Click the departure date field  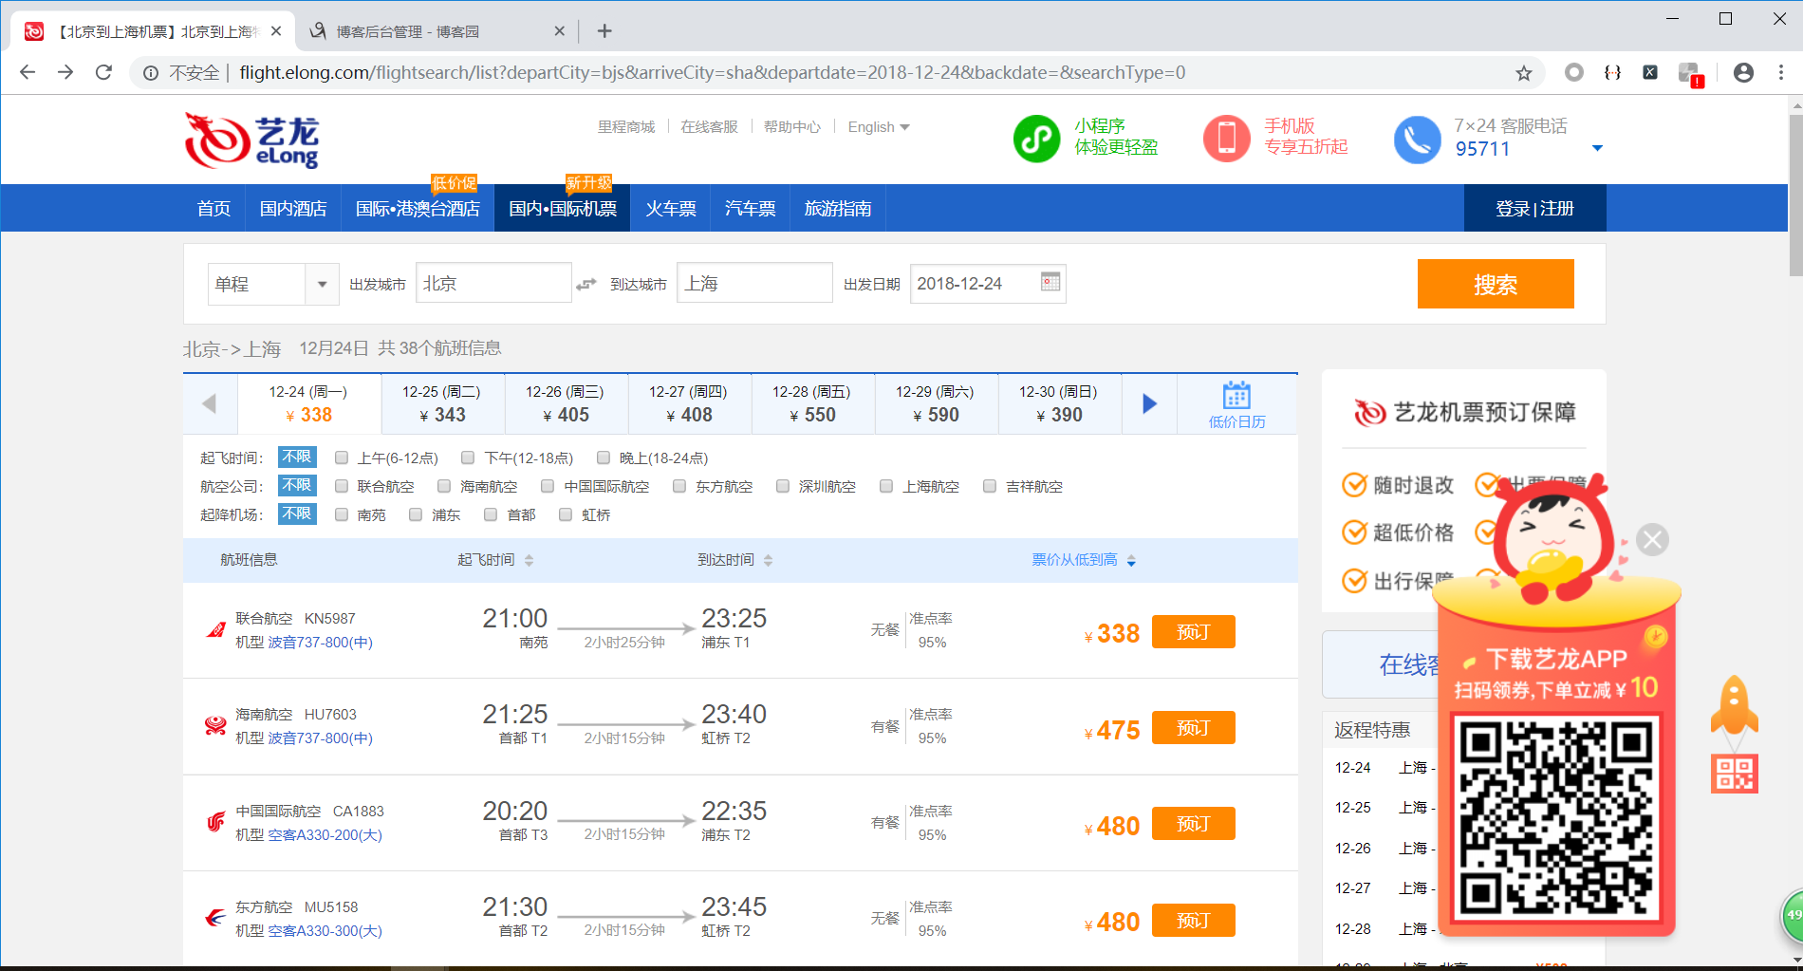(988, 283)
